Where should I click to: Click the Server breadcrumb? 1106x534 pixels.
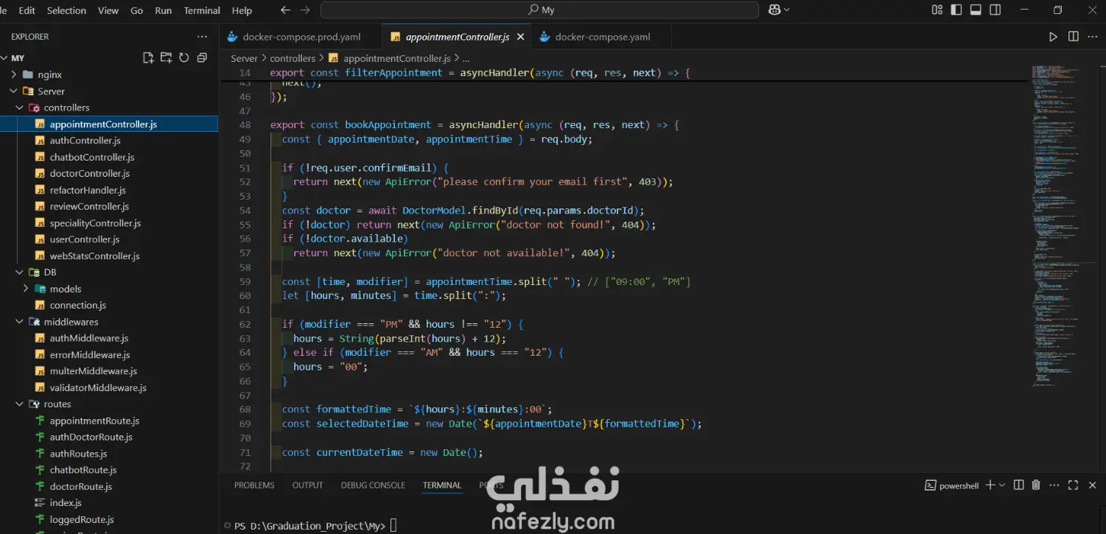(245, 58)
